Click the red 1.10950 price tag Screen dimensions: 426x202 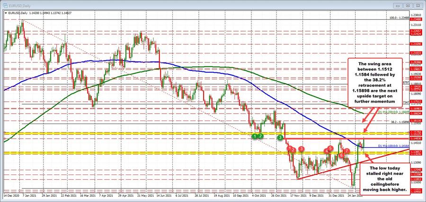click(415, 192)
